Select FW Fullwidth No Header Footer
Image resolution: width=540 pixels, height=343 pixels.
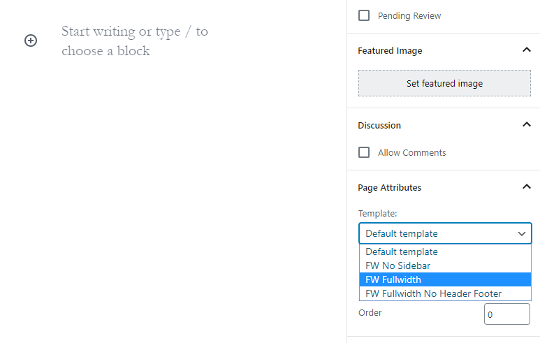[x=433, y=293]
